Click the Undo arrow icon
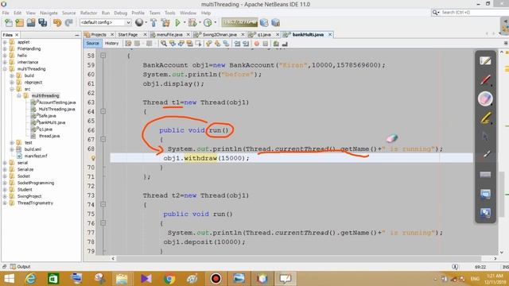The height and width of the screenshot is (286, 509). 57,23
